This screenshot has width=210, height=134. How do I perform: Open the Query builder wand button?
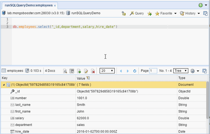(136, 13)
